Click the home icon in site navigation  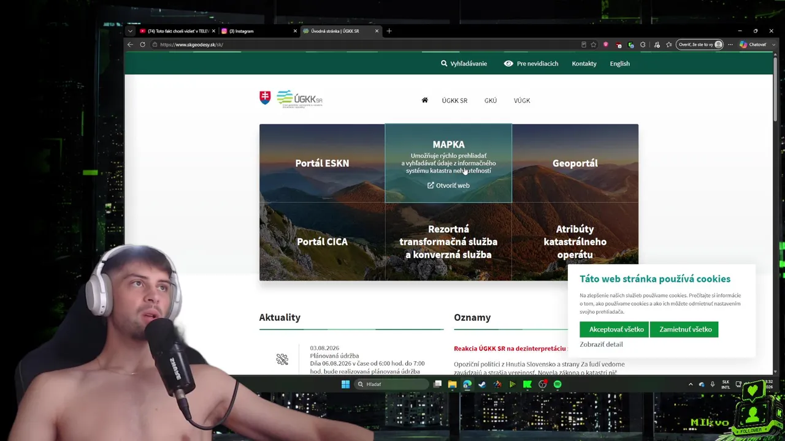pos(424,100)
